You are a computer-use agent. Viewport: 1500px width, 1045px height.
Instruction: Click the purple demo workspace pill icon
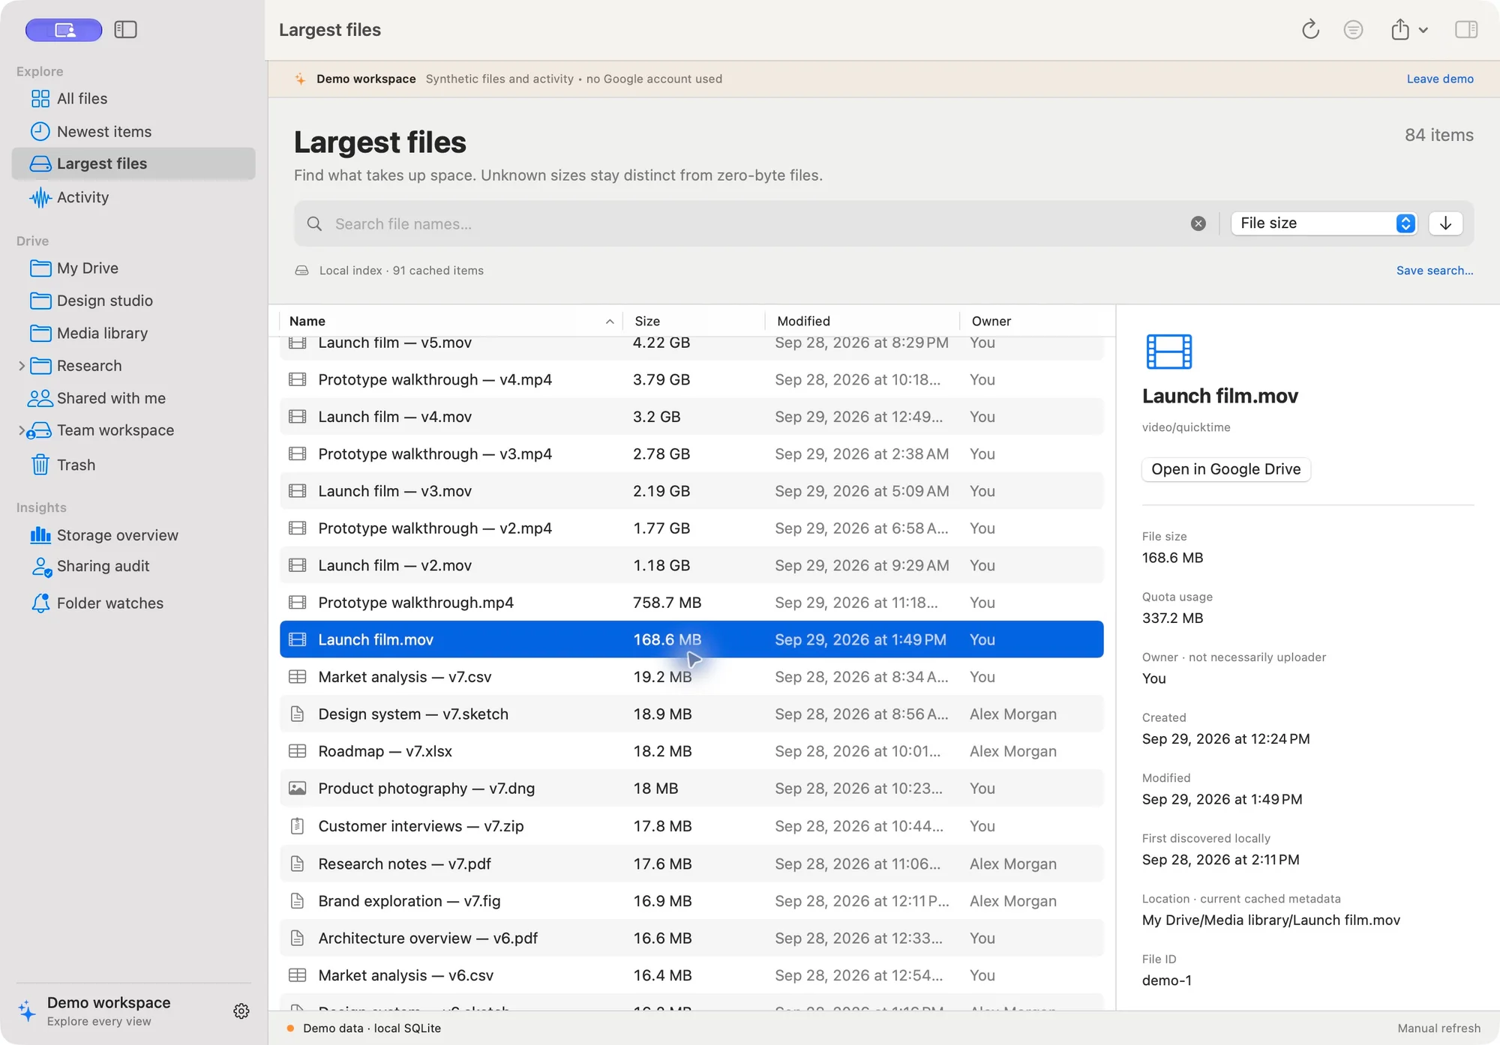tap(64, 30)
